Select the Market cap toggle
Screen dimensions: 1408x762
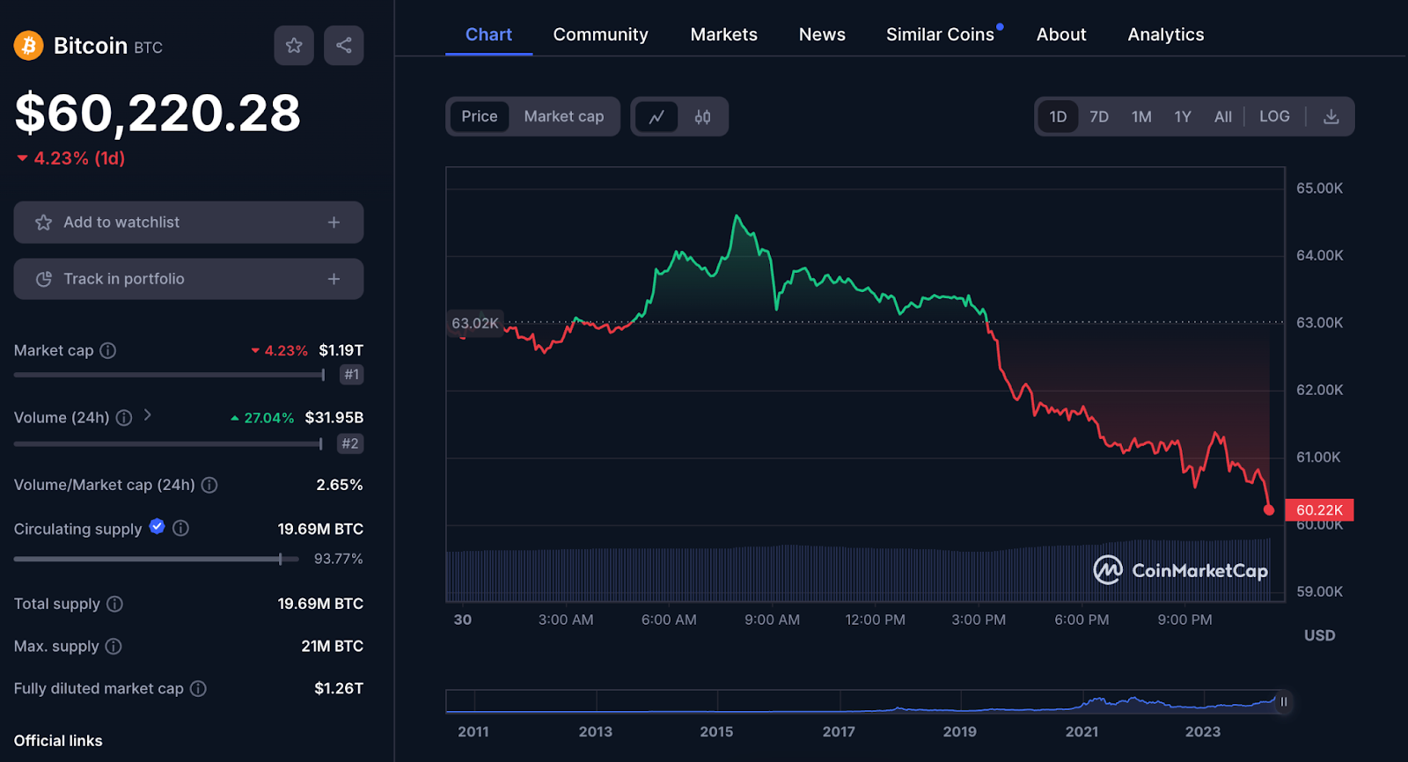click(564, 116)
